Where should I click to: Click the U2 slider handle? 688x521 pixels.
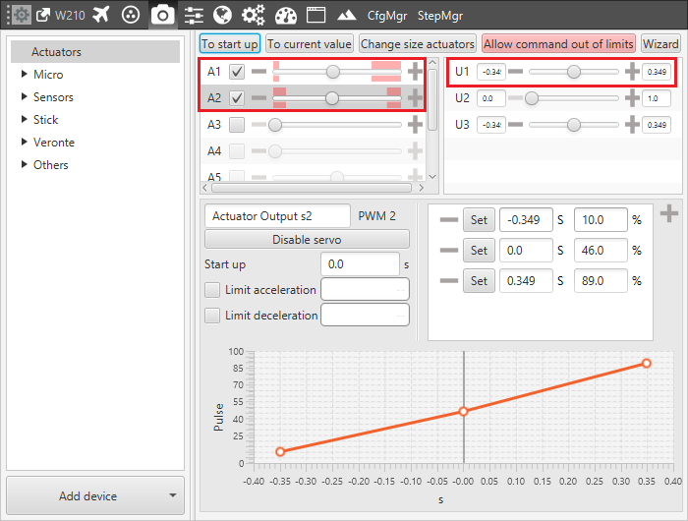pos(532,98)
